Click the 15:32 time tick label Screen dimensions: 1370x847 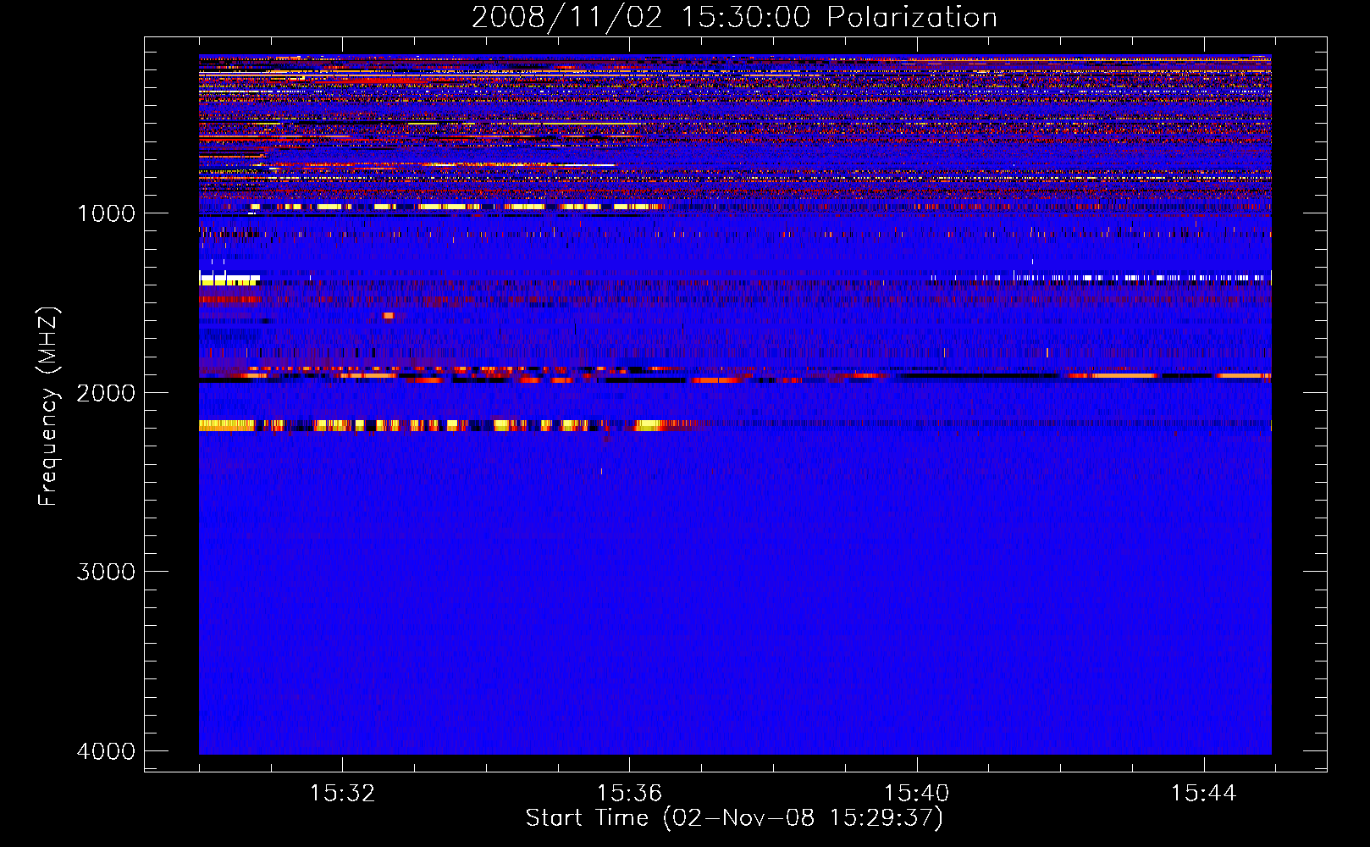pyautogui.click(x=342, y=794)
